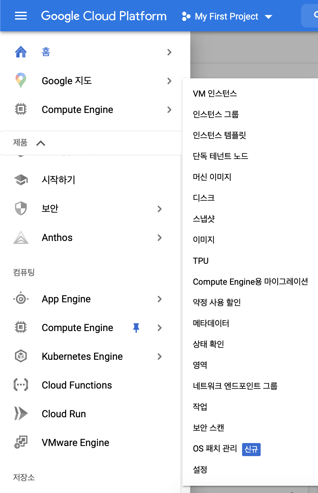Expand the Google 지도 submenu chevron
The height and width of the screenshot is (493, 318).
click(x=169, y=81)
